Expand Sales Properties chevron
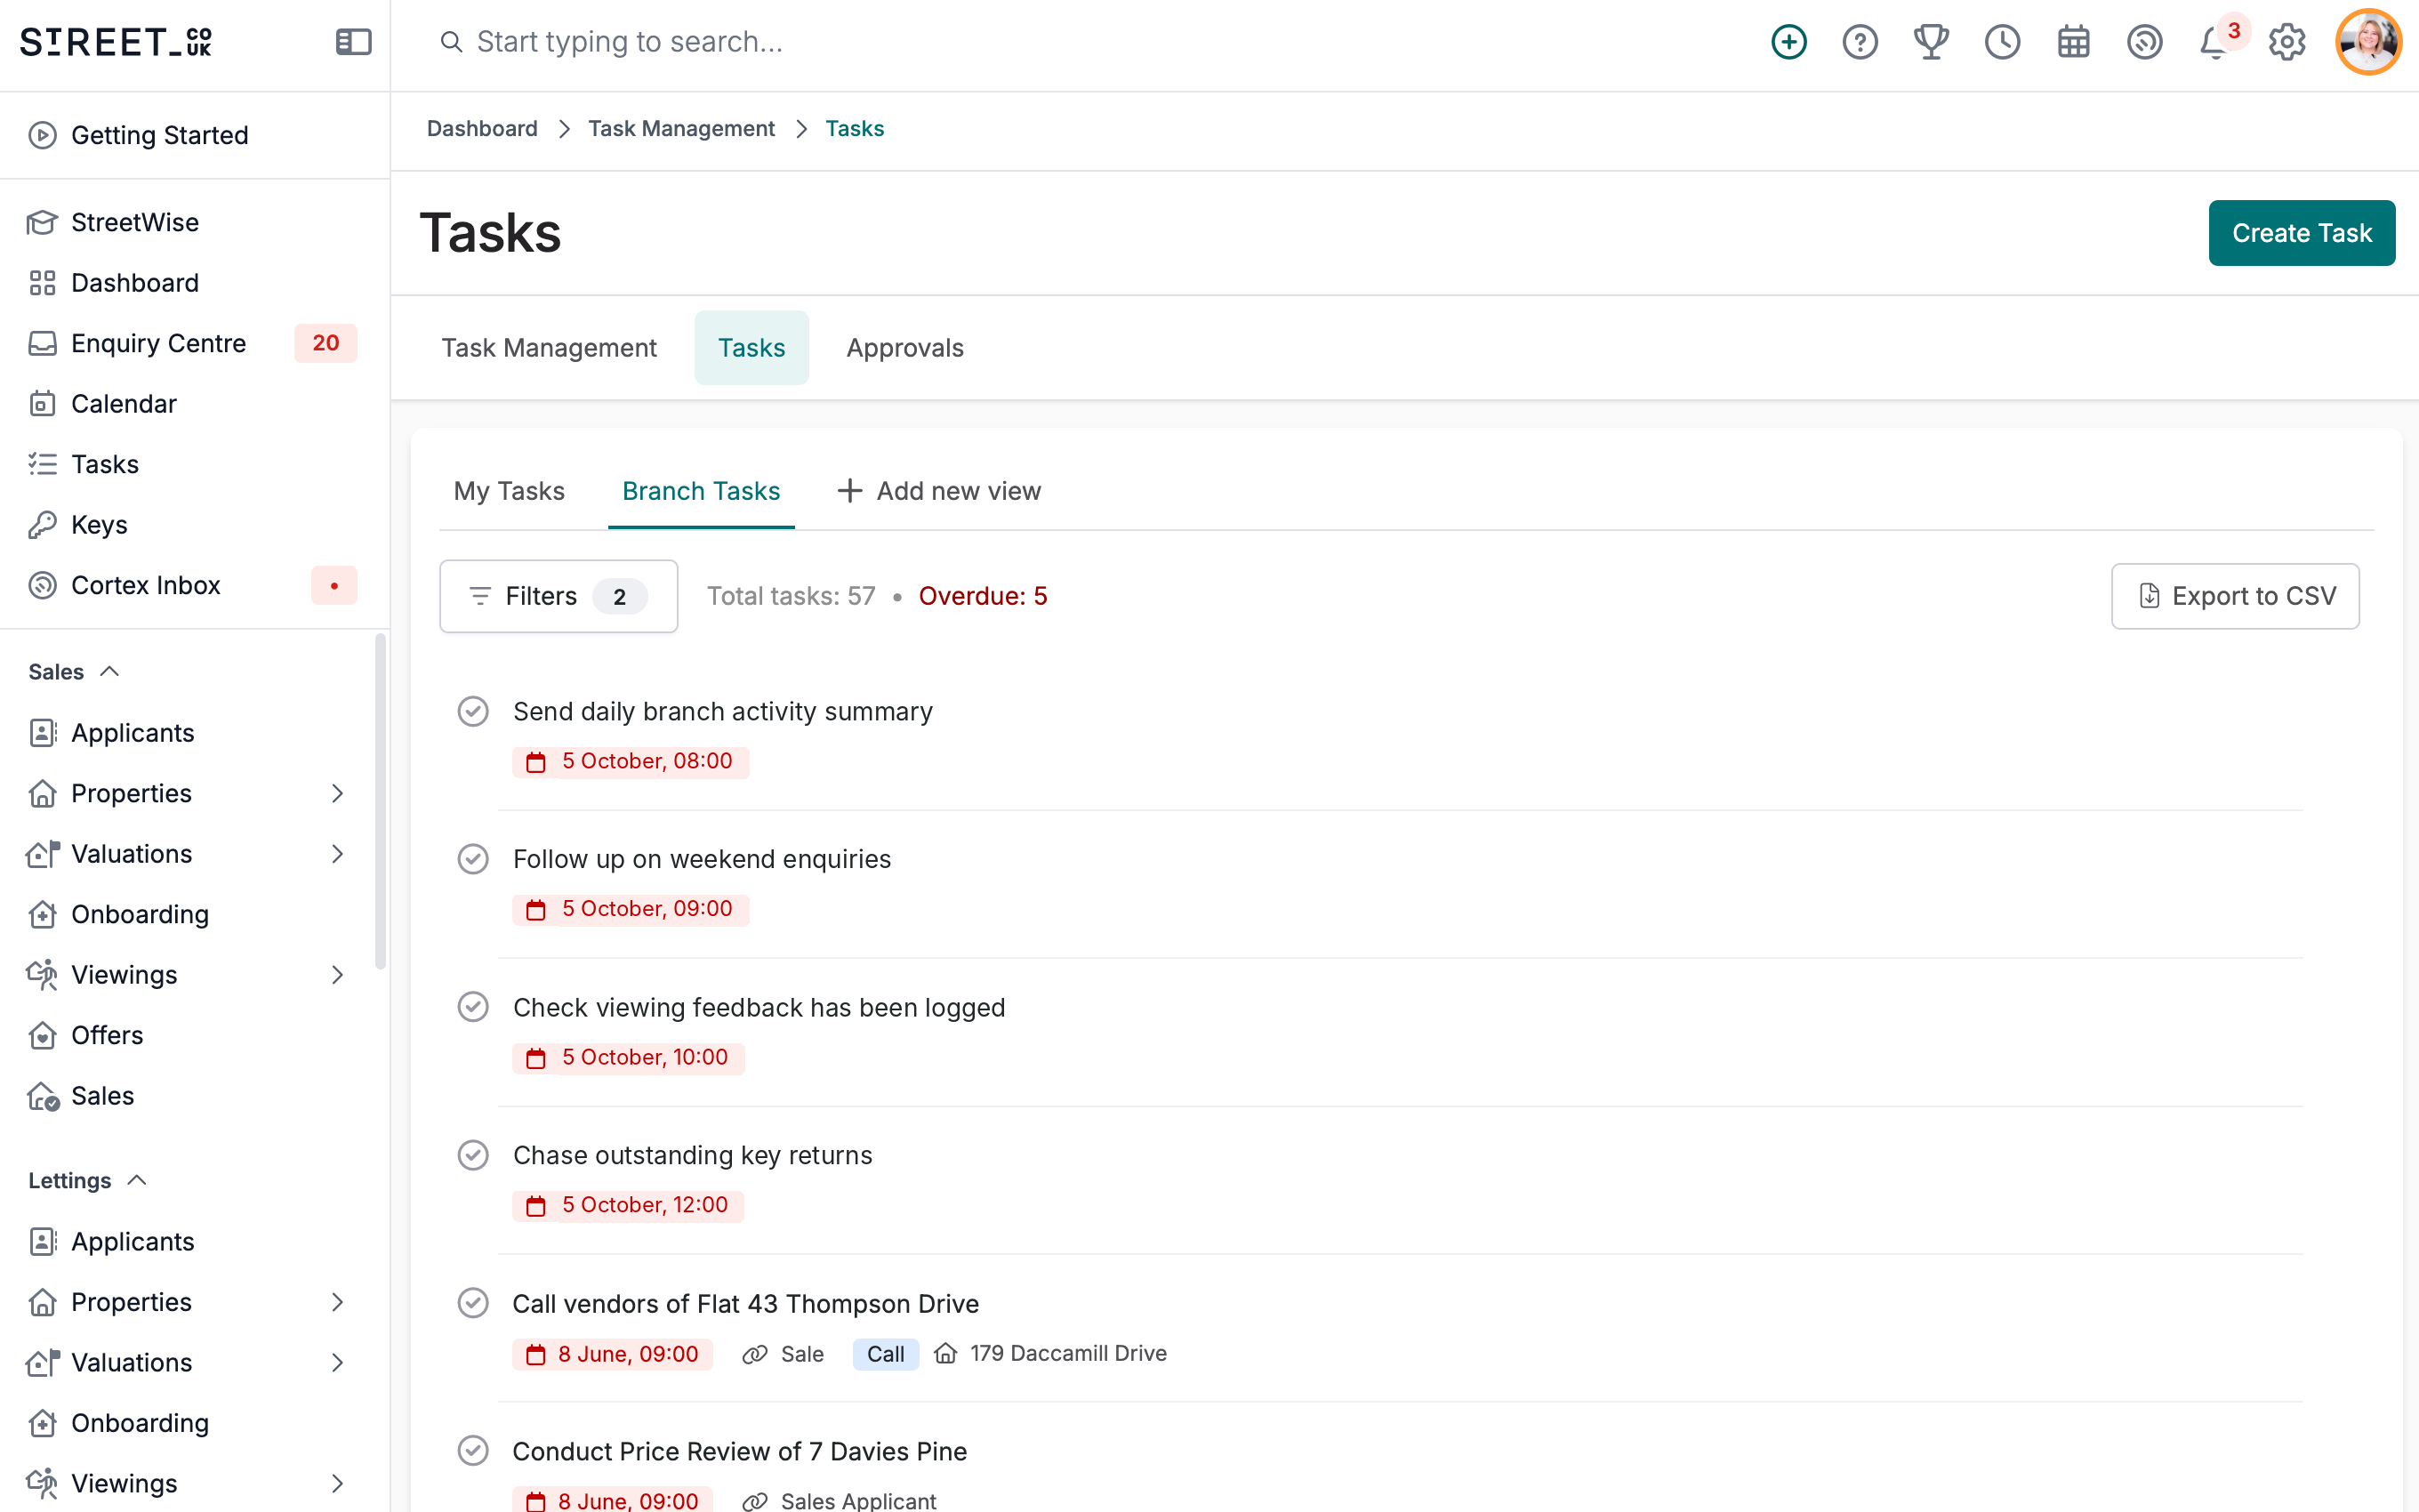 click(338, 794)
